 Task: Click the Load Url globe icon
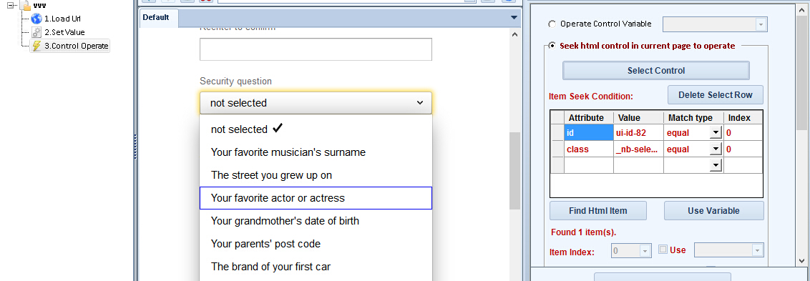(x=36, y=19)
